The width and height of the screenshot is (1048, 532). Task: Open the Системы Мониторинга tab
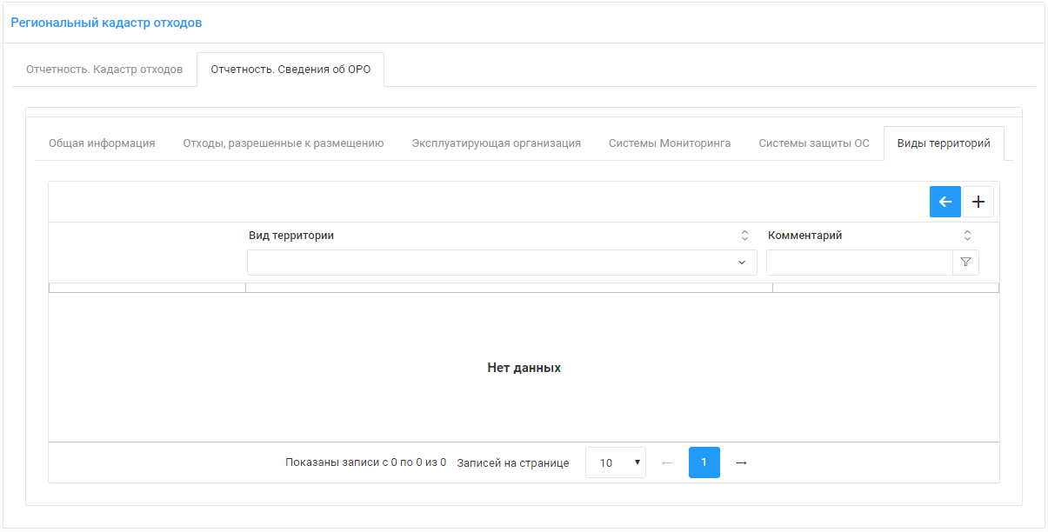(670, 143)
